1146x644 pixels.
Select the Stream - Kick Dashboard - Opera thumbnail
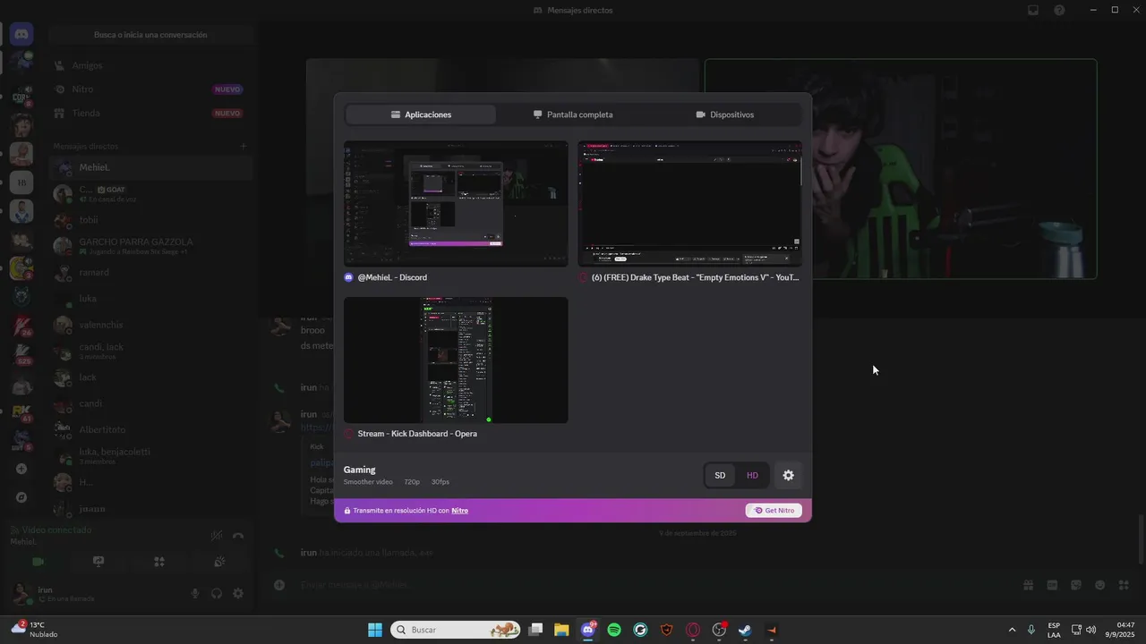click(x=456, y=360)
